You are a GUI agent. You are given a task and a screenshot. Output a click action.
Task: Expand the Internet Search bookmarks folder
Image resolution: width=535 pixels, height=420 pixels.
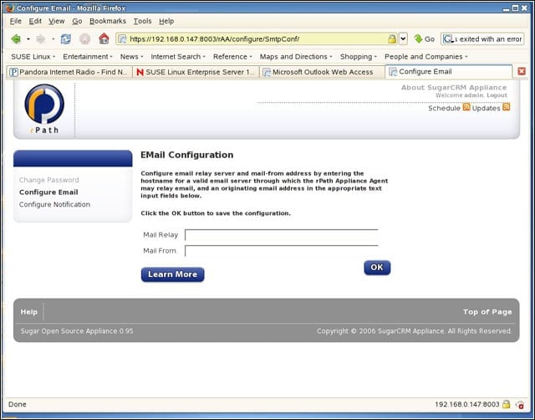pyautogui.click(x=178, y=57)
